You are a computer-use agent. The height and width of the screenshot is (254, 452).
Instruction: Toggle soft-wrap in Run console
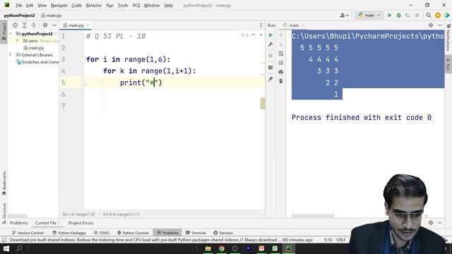click(281, 54)
